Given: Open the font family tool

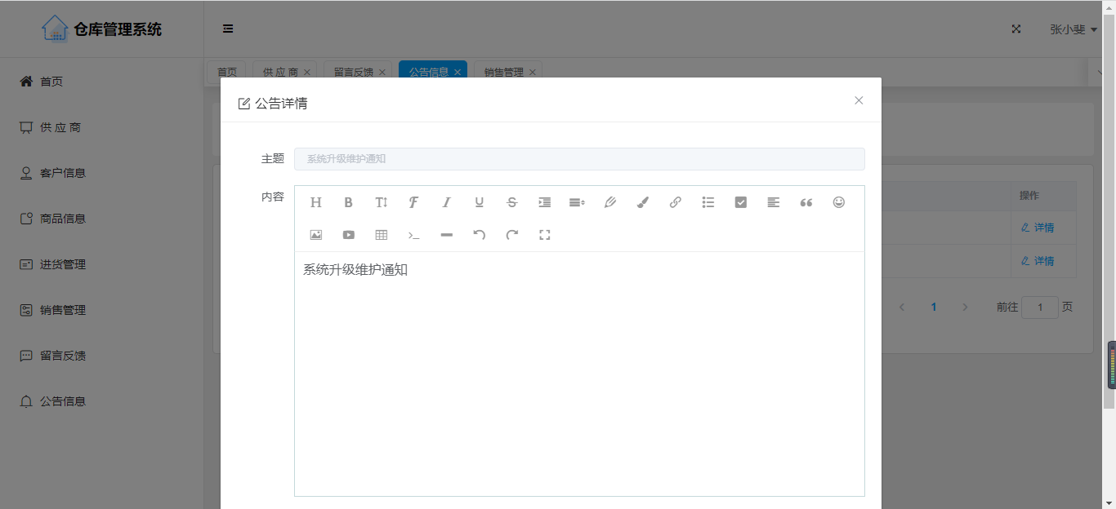Looking at the screenshot, I should [x=414, y=202].
